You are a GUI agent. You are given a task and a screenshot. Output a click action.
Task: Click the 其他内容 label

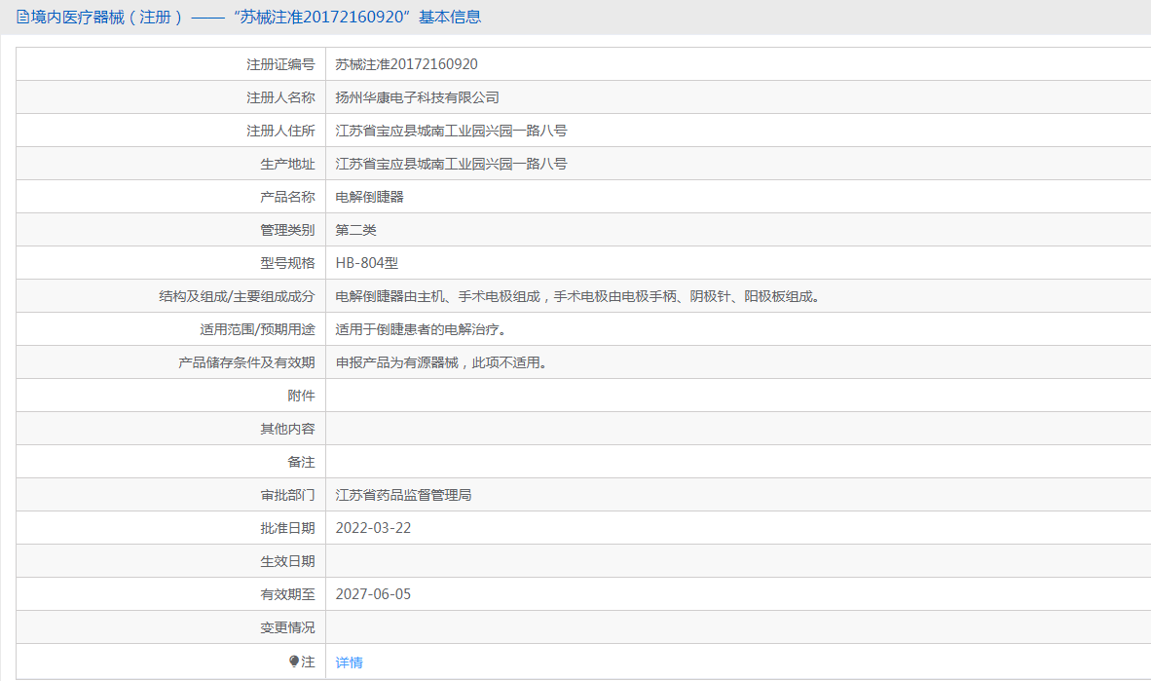(x=287, y=429)
